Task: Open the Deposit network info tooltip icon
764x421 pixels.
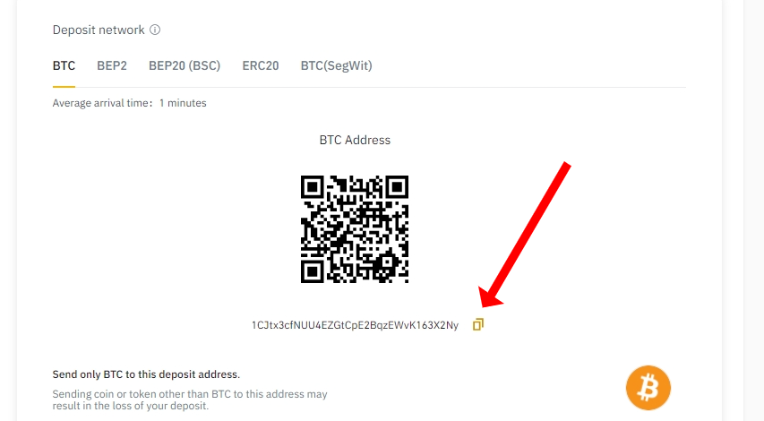Action: pyautogui.click(x=155, y=30)
